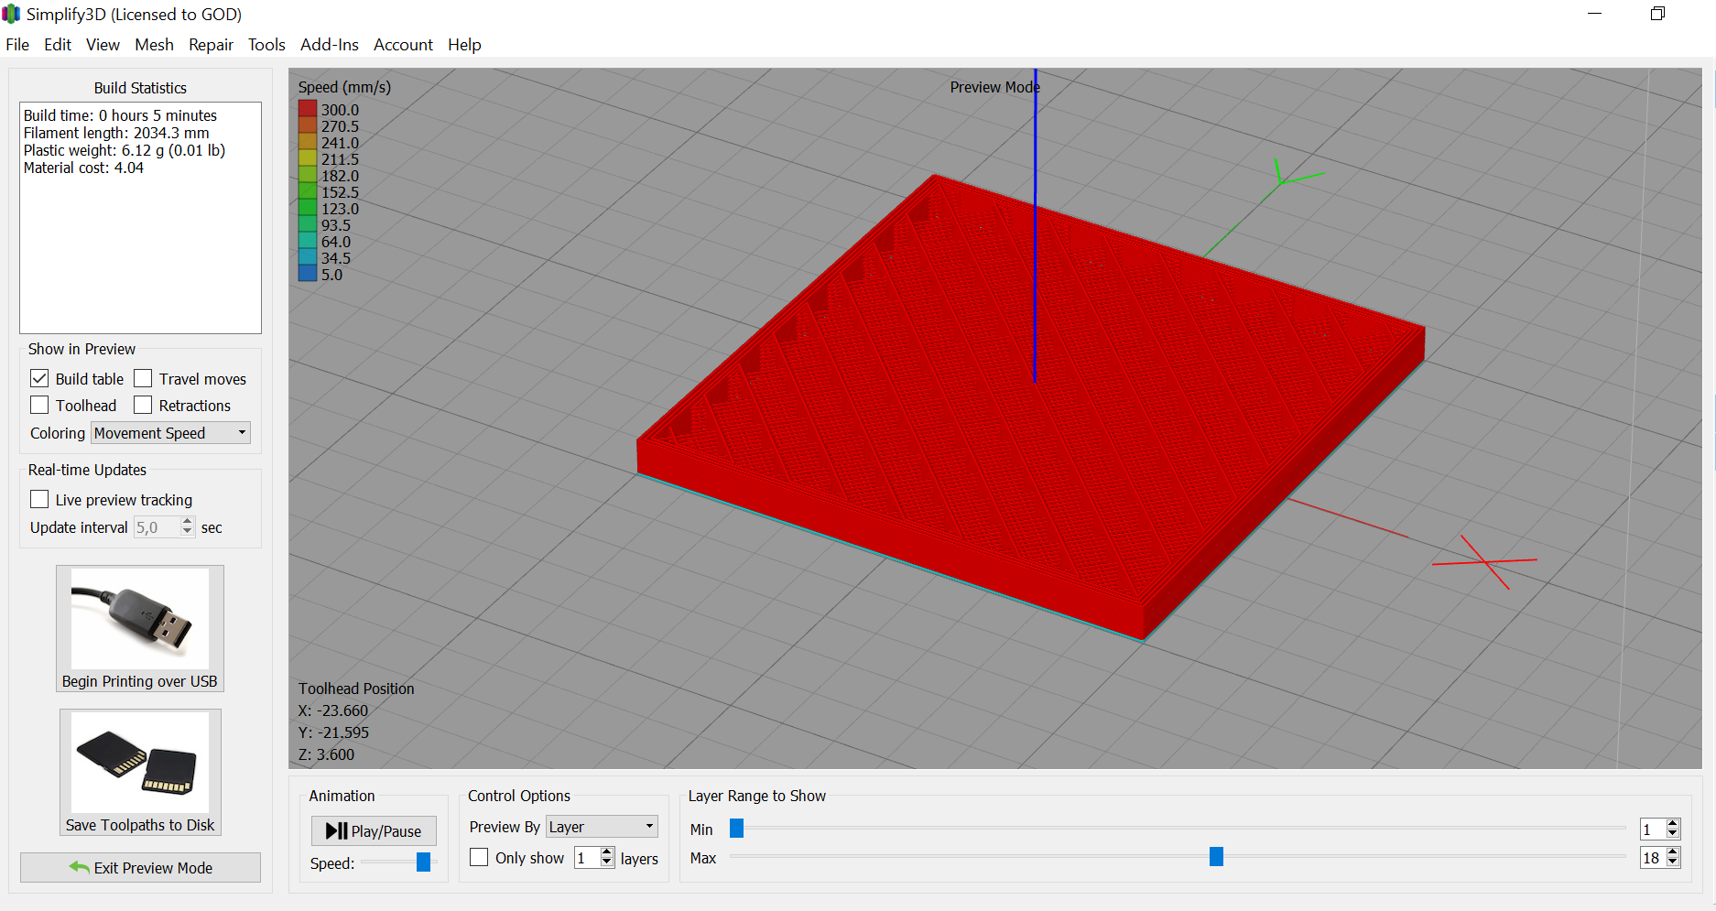Click the green arrow Exit Preview icon

[79, 867]
